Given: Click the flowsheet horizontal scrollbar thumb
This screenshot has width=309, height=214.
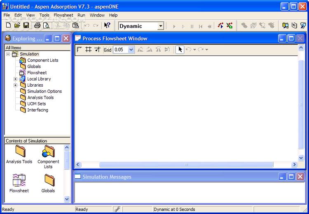Looking at the screenshot, I should (x=186, y=164).
